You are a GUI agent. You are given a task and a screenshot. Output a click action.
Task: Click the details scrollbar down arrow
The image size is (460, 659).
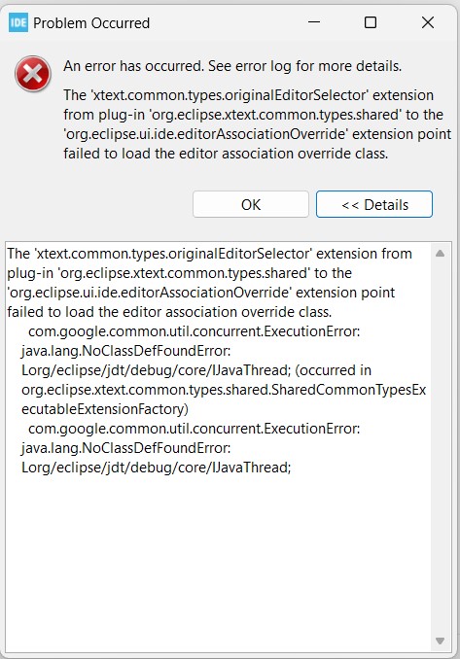pyautogui.click(x=440, y=641)
